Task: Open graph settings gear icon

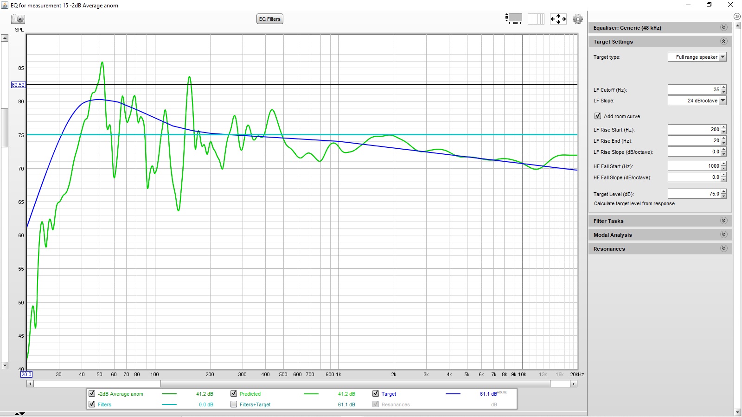Action: point(578,19)
